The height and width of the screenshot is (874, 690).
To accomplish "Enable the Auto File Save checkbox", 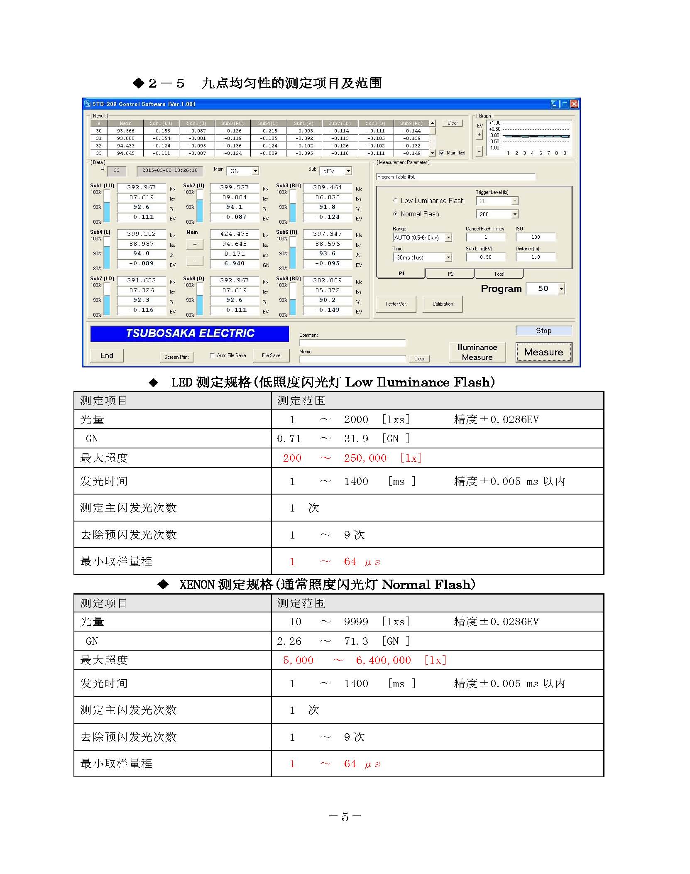I will tap(212, 355).
